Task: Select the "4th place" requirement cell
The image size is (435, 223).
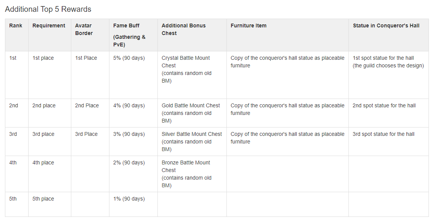Action: (43, 162)
